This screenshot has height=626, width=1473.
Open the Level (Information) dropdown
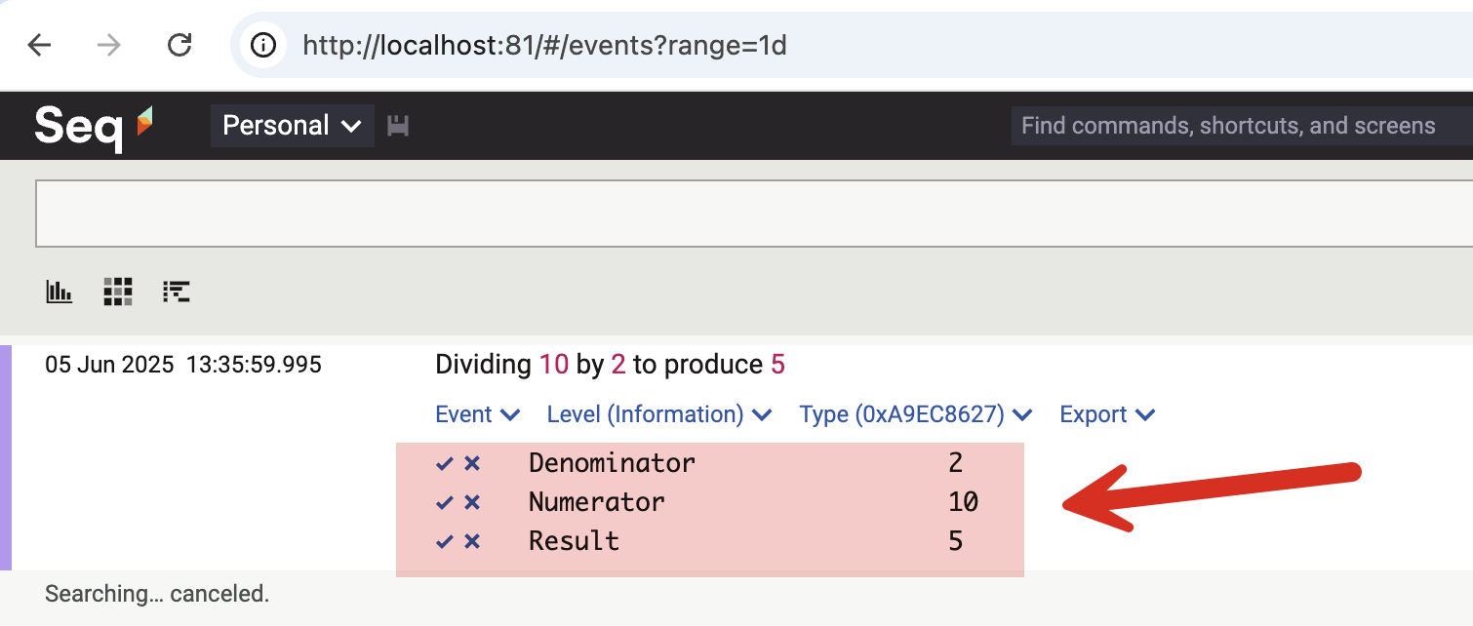(658, 414)
